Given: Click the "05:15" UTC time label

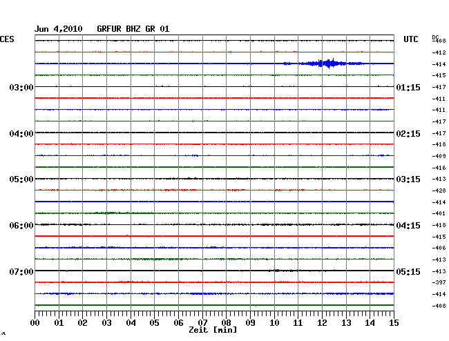Looking at the screenshot, I should 408,271.
